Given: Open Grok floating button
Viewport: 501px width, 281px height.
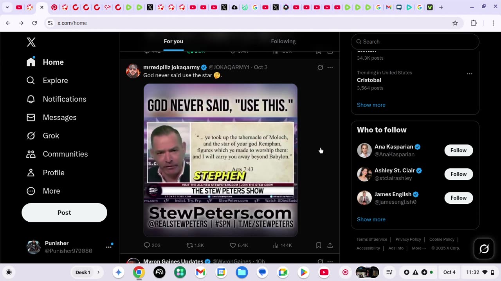Looking at the screenshot, I should point(484,249).
